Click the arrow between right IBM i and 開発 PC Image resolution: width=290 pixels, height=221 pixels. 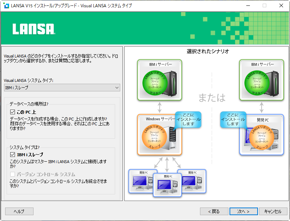pos(262,107)
